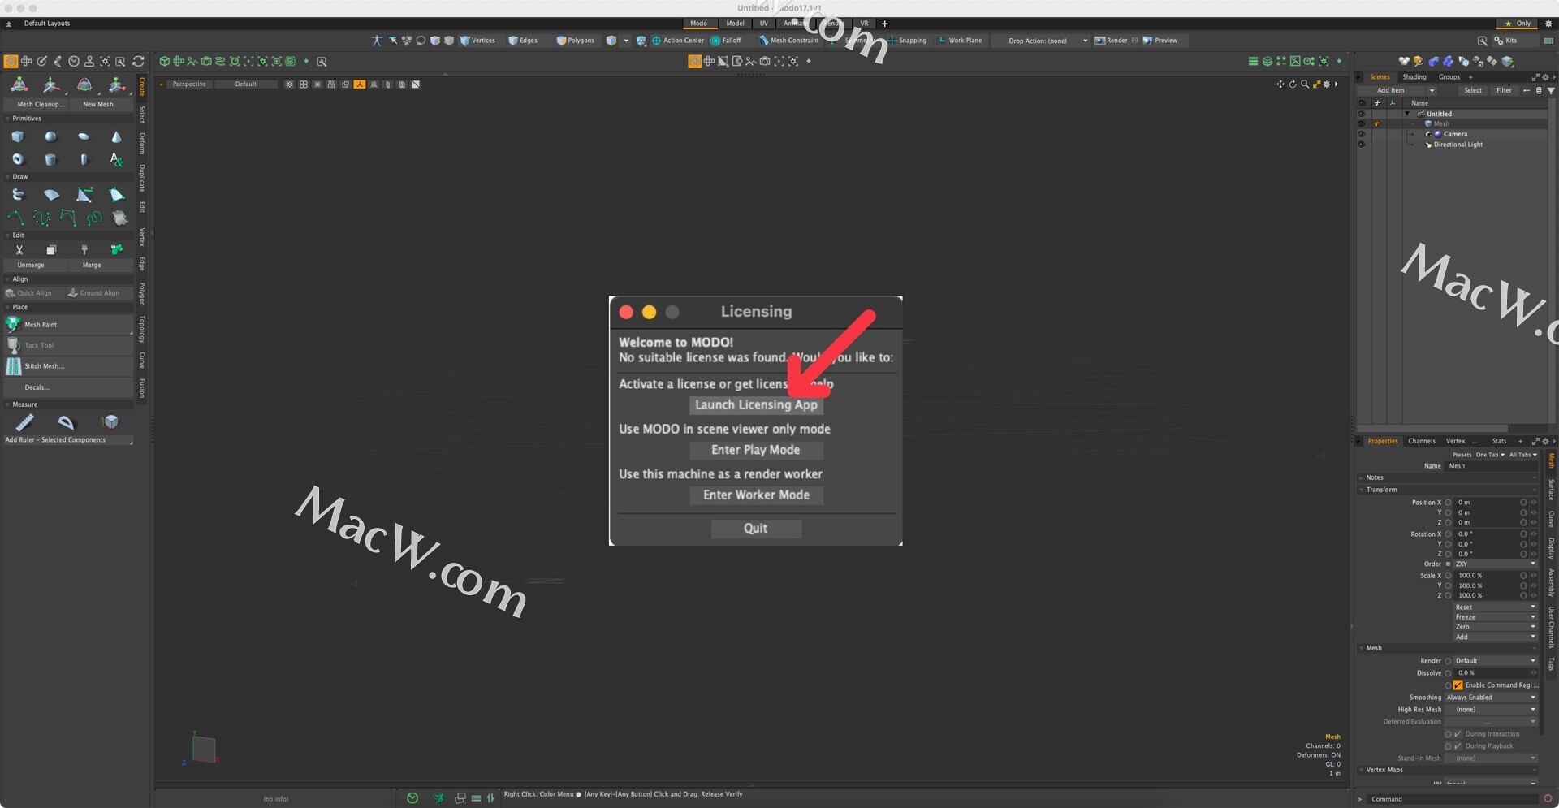Select the Cone primitive tool
Viewport: 1559px width, 808px height.
point(116,136)
